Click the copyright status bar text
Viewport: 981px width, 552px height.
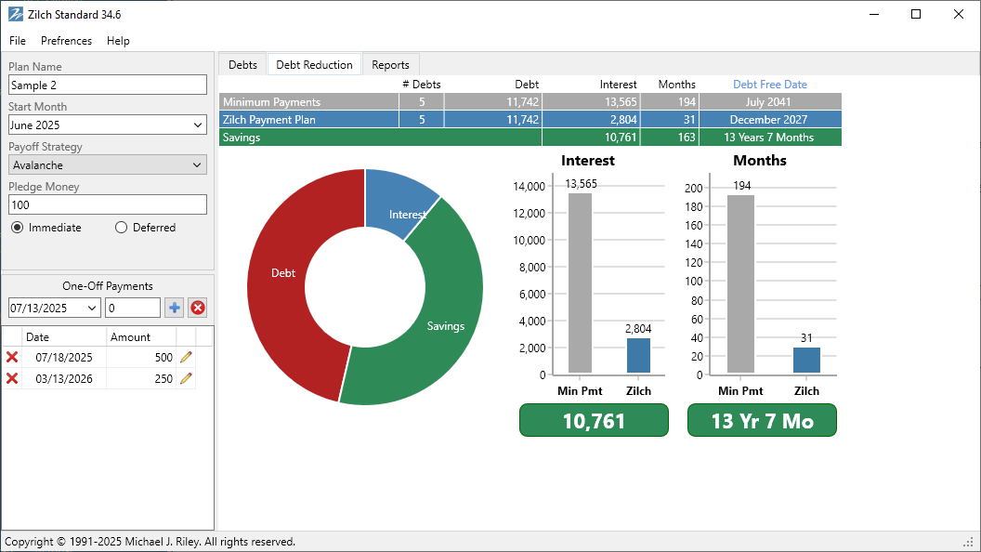tap(150, 542)
